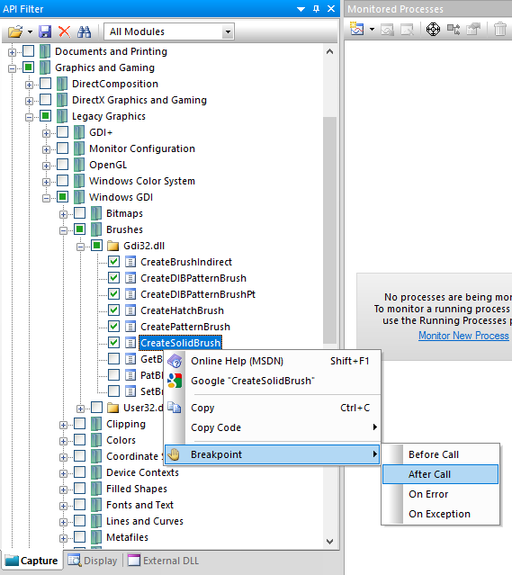Uncheck the CreateHatchBrush checkbox
Screen dimensions: 512x575
[113, 310]
